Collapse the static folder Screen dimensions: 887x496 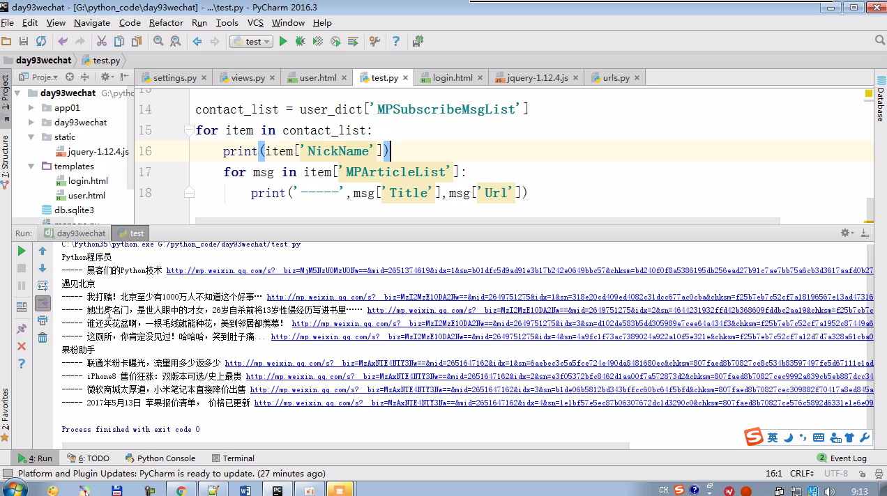pos(31,137)
